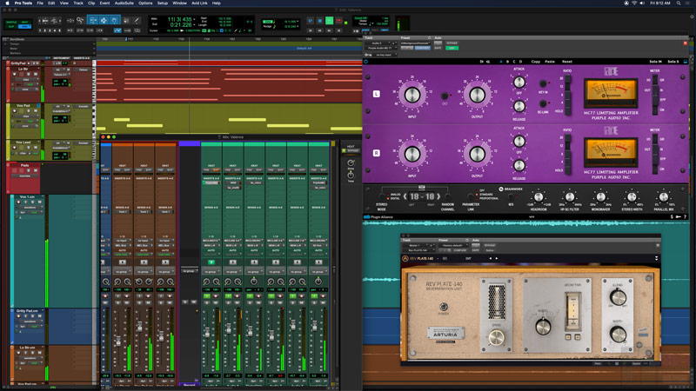Open the Setup menu
This screenshot has height=391, width=696.
[163, 3]
